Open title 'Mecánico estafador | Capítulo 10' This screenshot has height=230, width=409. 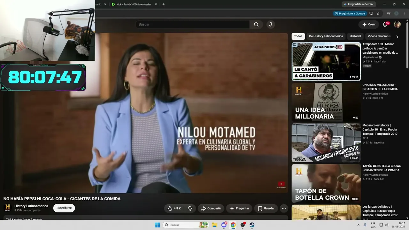tap(380, 129)
